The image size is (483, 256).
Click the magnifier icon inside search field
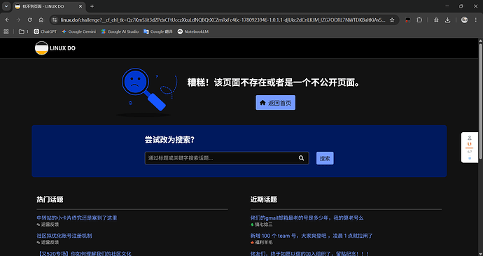(x=301, y=158)
